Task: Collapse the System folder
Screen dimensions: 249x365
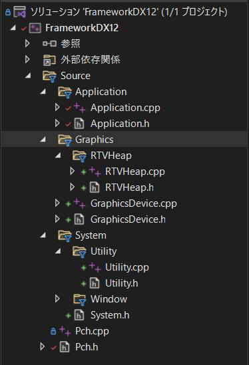Action: 43,235
